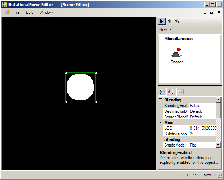The width and height of the screenshot is (224, 180).
Task: Select the layers tool icon
Action: 170,21
